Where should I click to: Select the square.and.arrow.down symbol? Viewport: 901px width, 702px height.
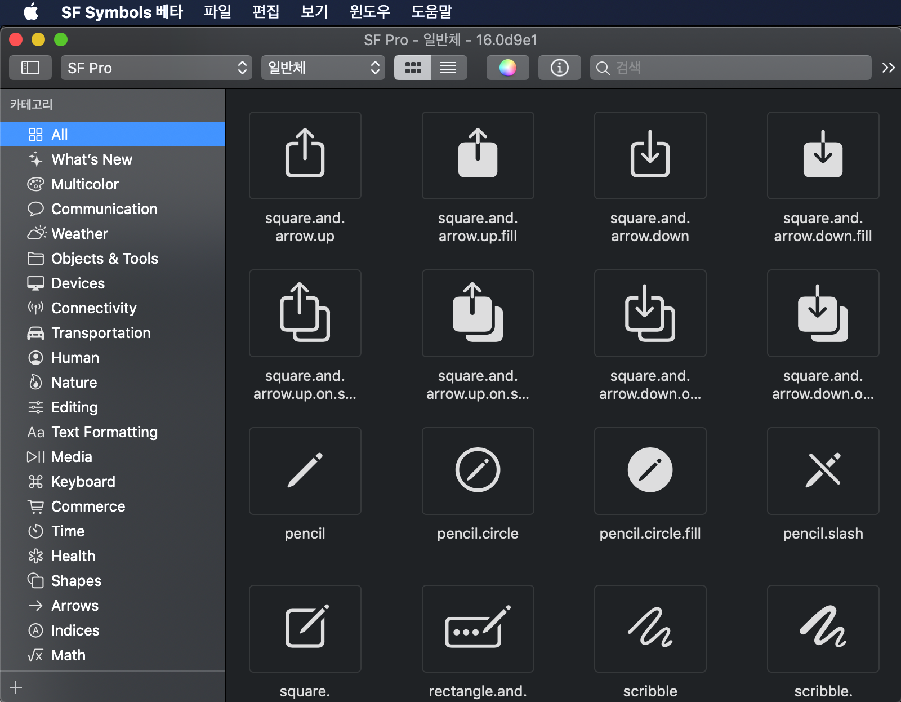650,155
